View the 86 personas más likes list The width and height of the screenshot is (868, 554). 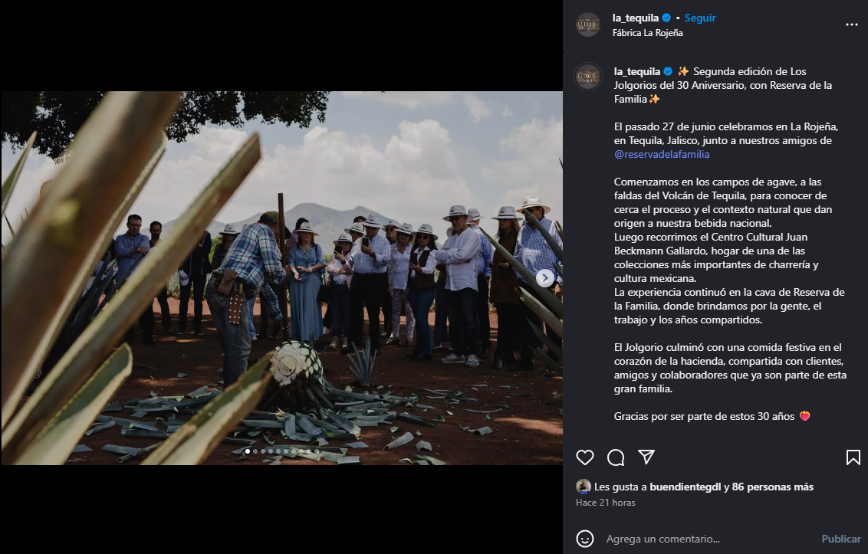coord(772,487)
